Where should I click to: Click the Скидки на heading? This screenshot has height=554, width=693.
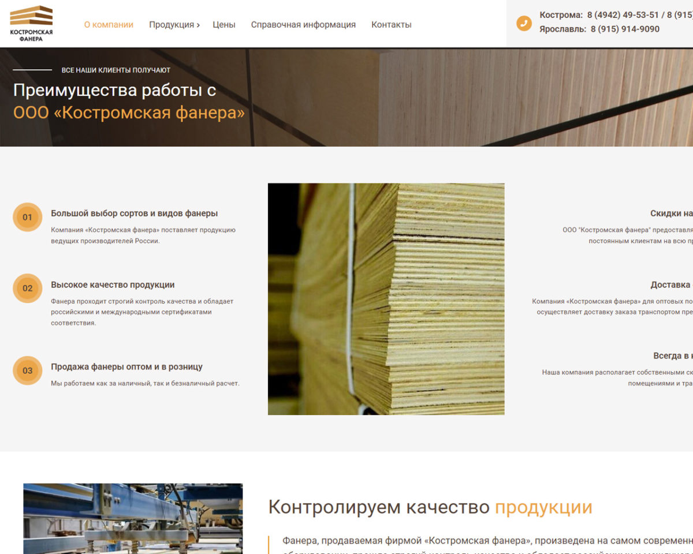pyautogui.click(x=672, y=214)
